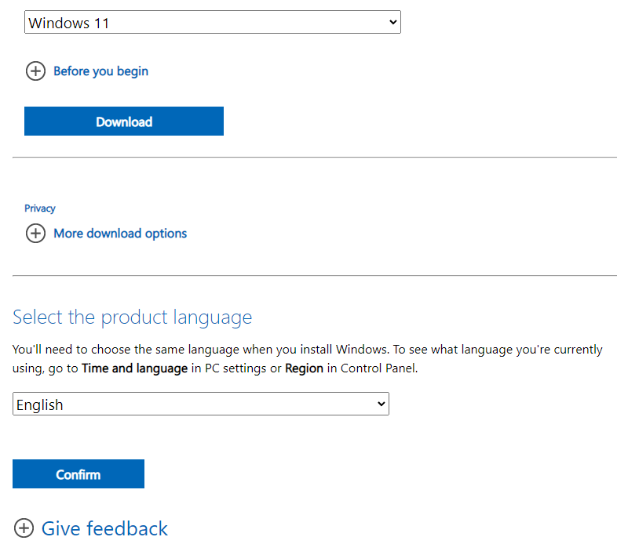Click the chevron arrow on the English language box
The width and height of the screenshot is (617, 555).
pos(382,404)
